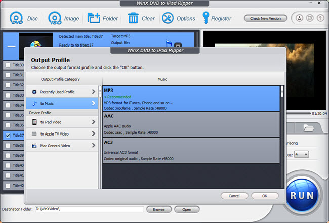Expand to iPad Video arrow
The image size is (329, 223).
[93, 122]
